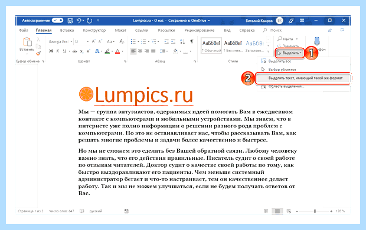Image resolution: width=366 pixels, height=230 pixels.
Task: Decrease font size with the smaller A icon
Action: (x=100, y=41)
